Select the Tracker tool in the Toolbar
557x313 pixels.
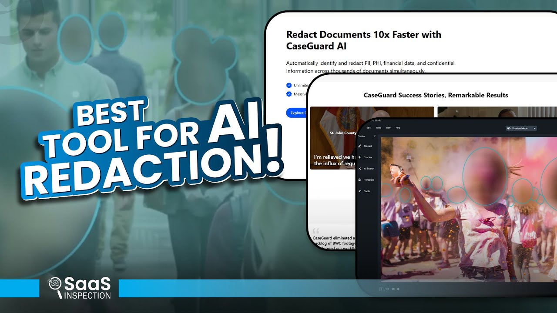tap(365, 157)
